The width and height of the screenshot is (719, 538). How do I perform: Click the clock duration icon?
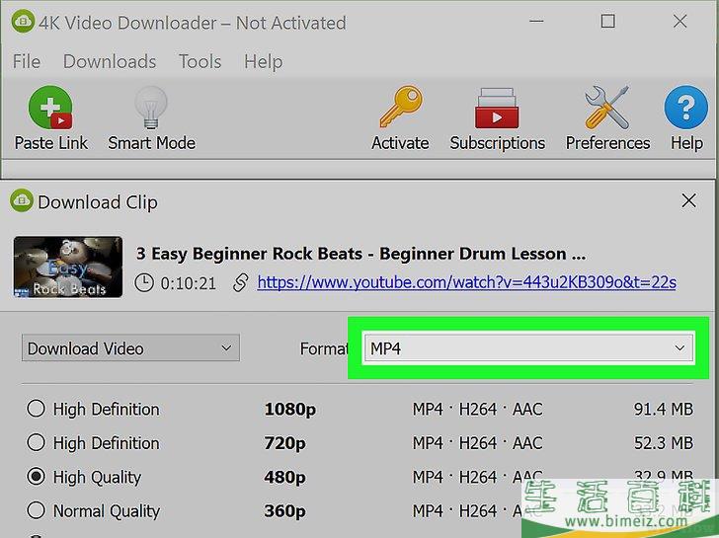pyautogui.click(x=144, y=283)
